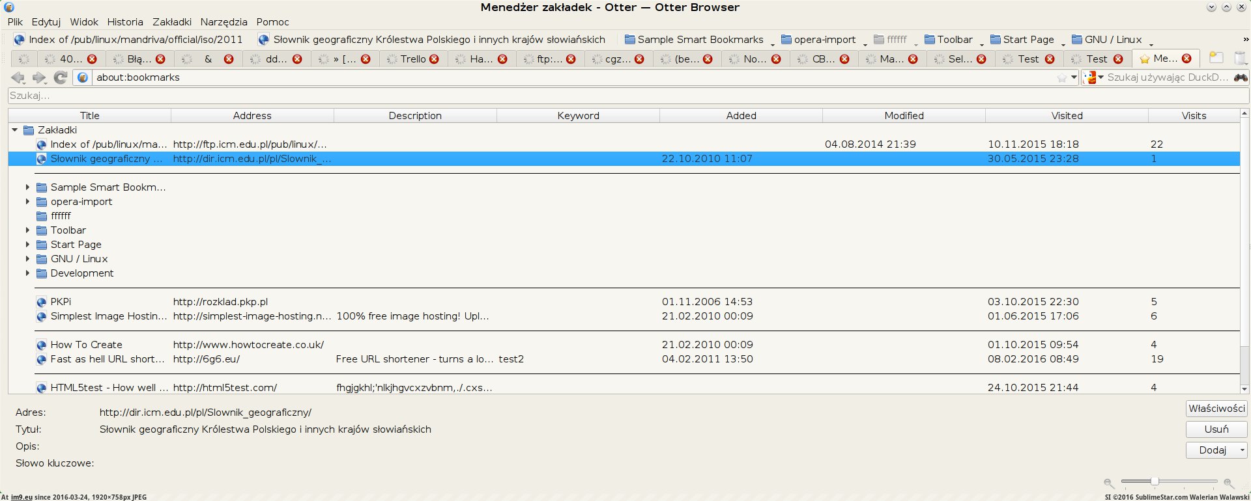Viewport: 1251px width, 501px height.
Task: Open the Start Page folder in the bookmarks bar
Action: (1027, 40)
